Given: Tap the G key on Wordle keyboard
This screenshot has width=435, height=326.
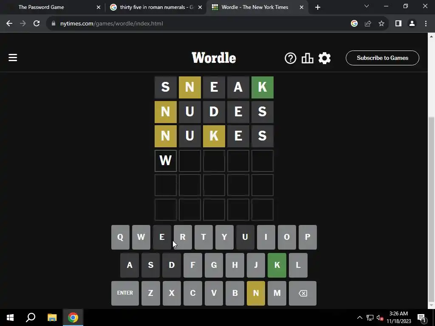Looking at the screenshot, I should point(214,265).
